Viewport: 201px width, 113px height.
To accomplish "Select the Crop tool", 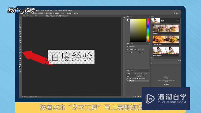I will click(x=20, y=27).
